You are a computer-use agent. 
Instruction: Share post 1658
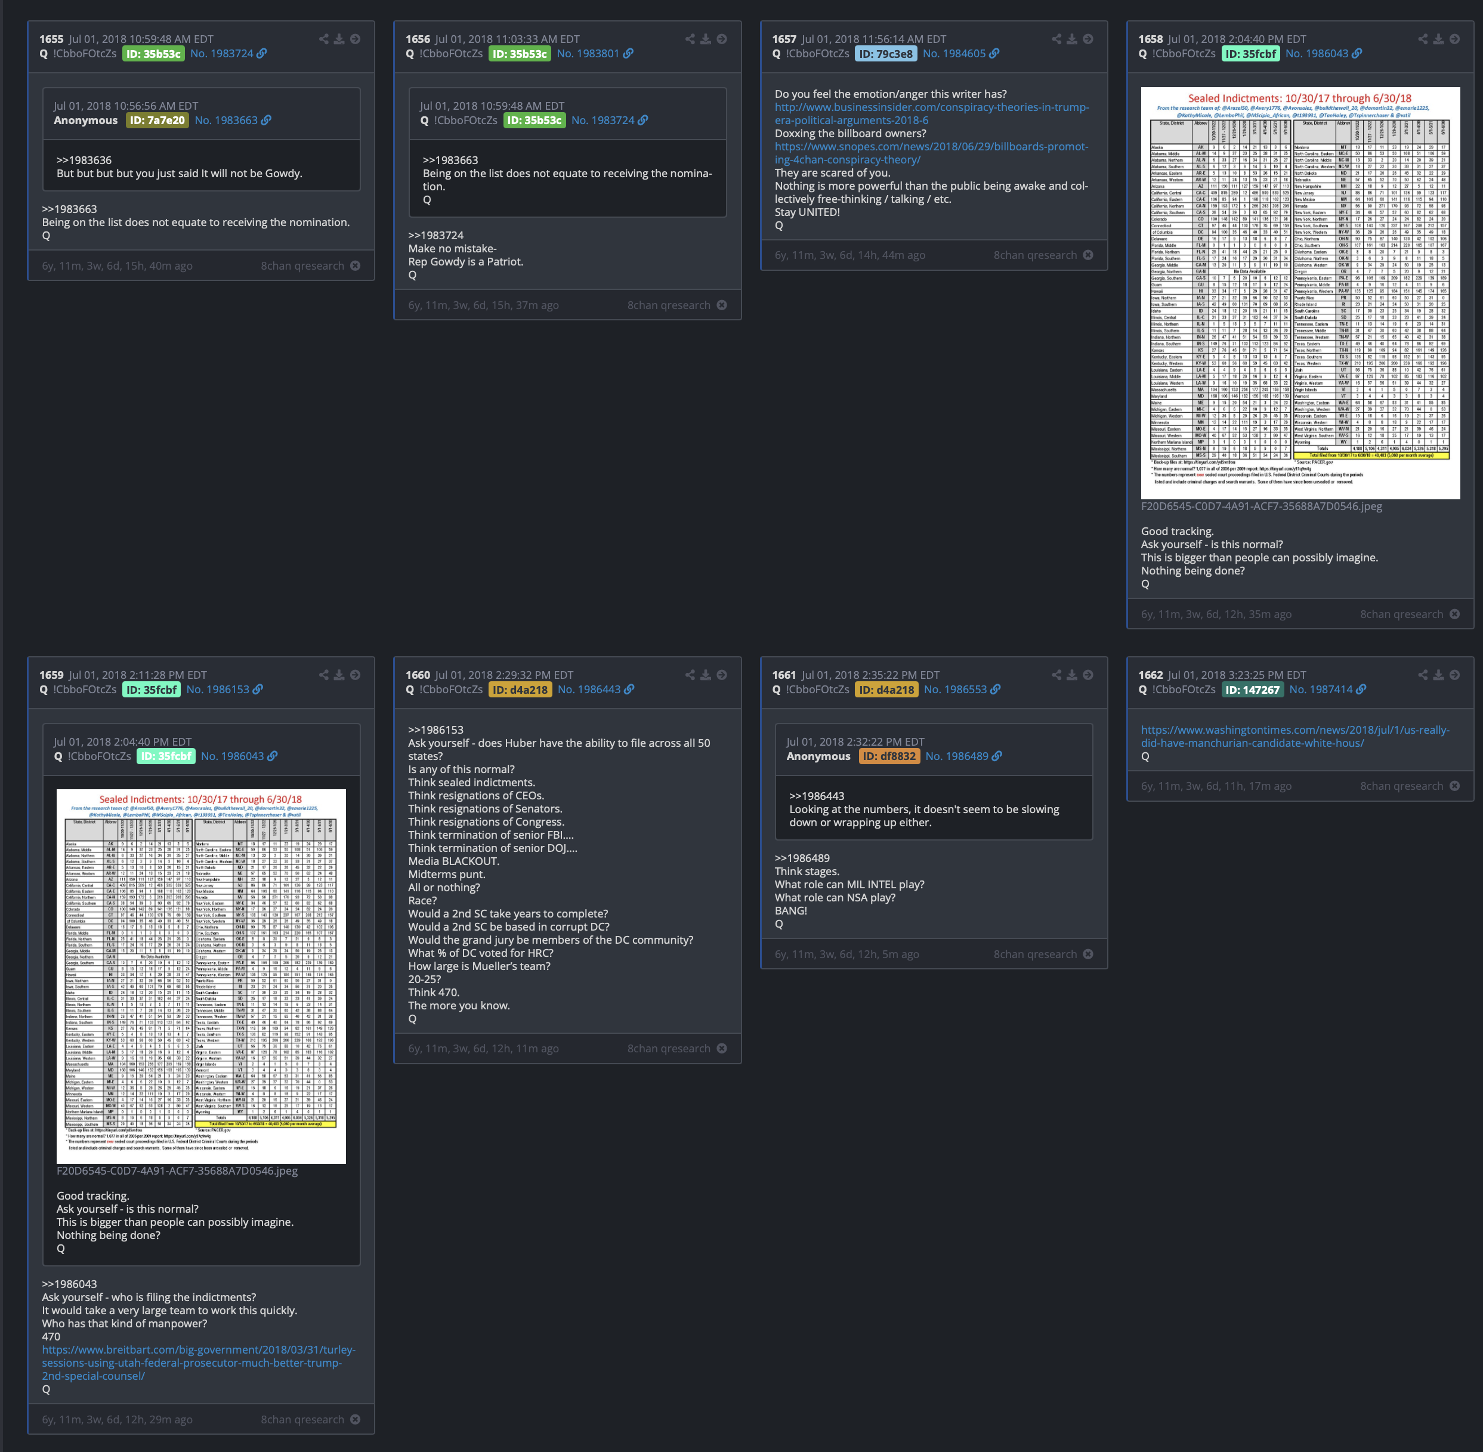click(x=1423, y=39)
